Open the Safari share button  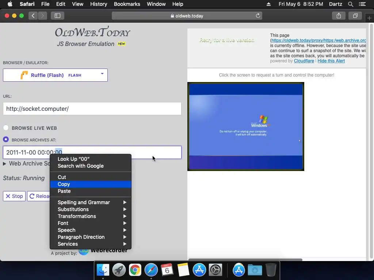click(x=339, y=16)
